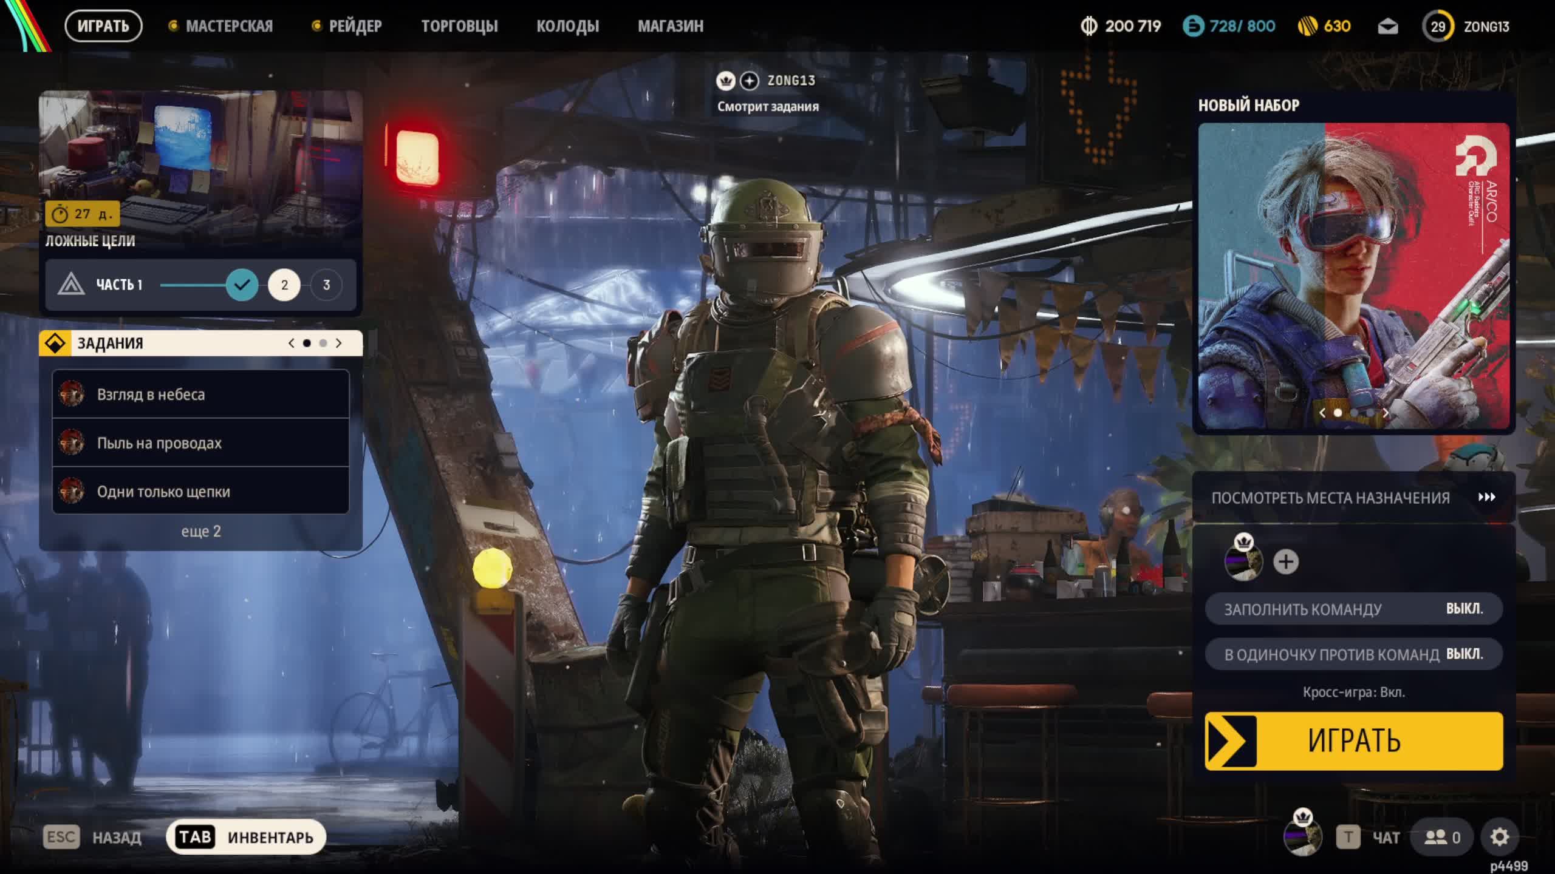Click the Кросс-игра: Вкл. text
The image size is (1555, 874).
[x=1354, y=692]
